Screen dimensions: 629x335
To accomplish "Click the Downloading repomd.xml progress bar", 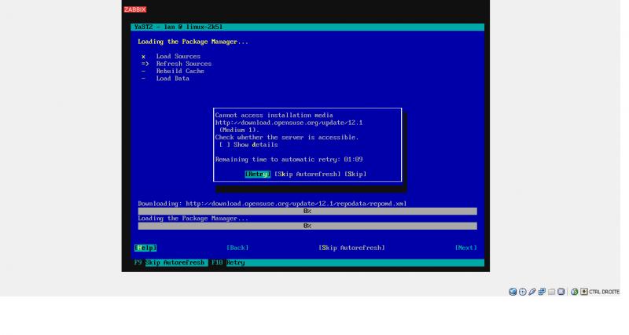I will 307,211.
